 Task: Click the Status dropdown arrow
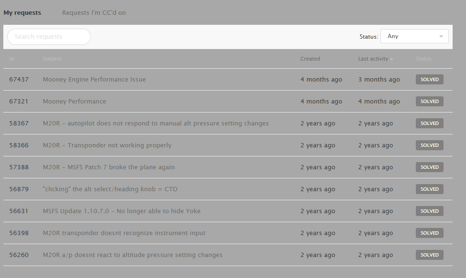441,36
